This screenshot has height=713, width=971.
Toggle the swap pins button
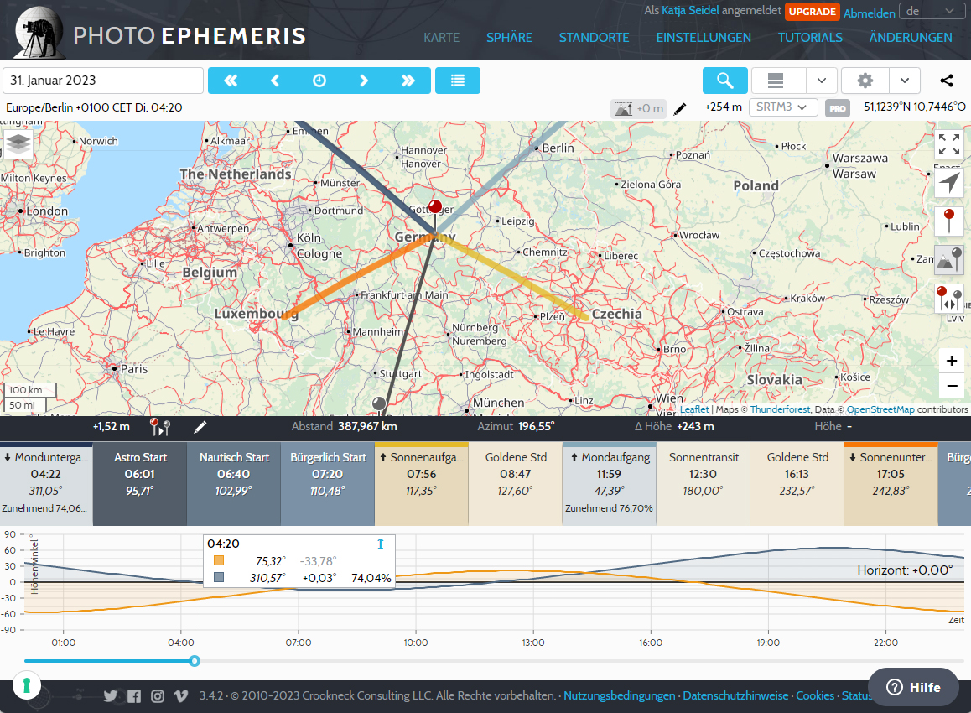949,299
